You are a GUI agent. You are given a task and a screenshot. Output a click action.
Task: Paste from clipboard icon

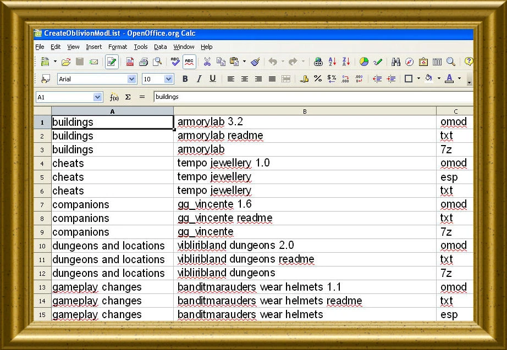pos(234,62)
